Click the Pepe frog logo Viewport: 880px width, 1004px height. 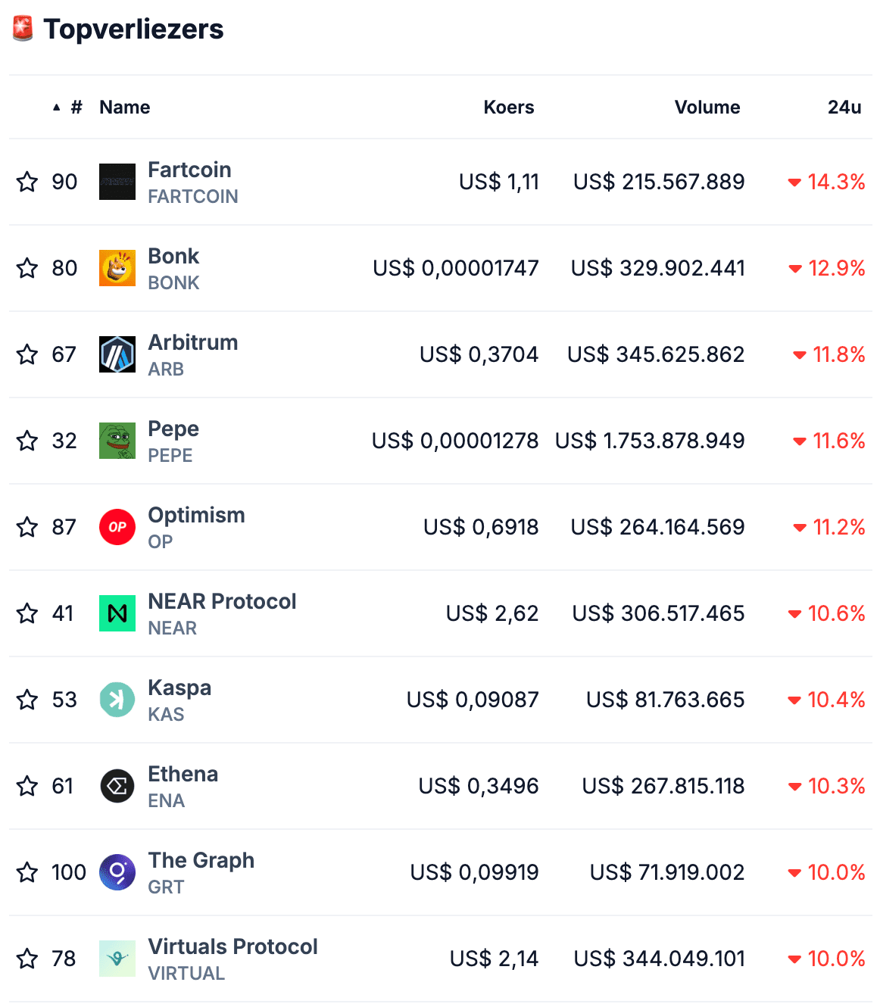[117, 441]
